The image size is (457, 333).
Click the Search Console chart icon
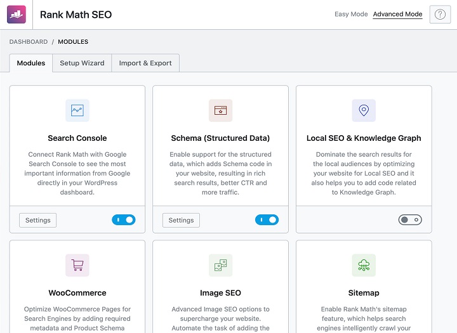(x=77, y=110)
